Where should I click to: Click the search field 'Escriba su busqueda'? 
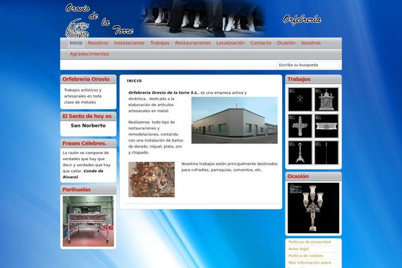pos(308,65)
